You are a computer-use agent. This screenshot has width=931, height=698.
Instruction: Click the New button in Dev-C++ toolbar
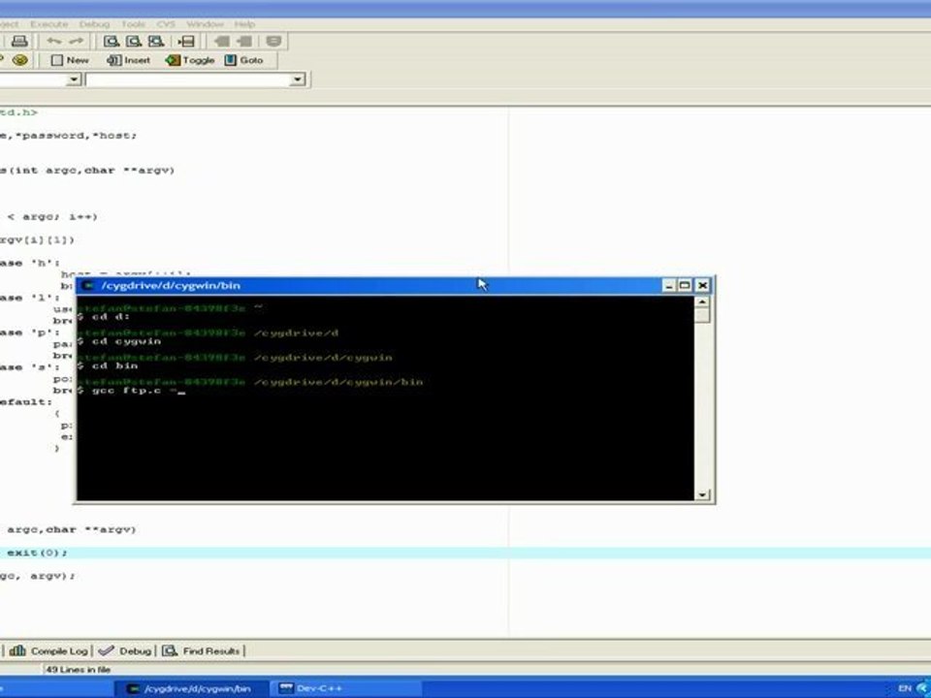coord(70,60)
